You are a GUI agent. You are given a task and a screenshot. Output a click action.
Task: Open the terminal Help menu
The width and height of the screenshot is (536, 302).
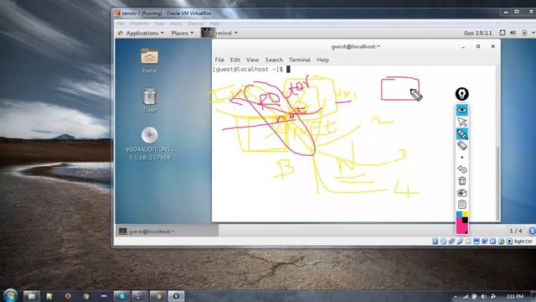coord(322,60)
